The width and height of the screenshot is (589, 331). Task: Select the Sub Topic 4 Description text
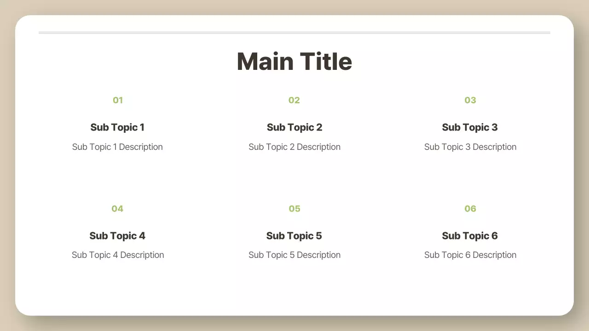tap(118, 255)
